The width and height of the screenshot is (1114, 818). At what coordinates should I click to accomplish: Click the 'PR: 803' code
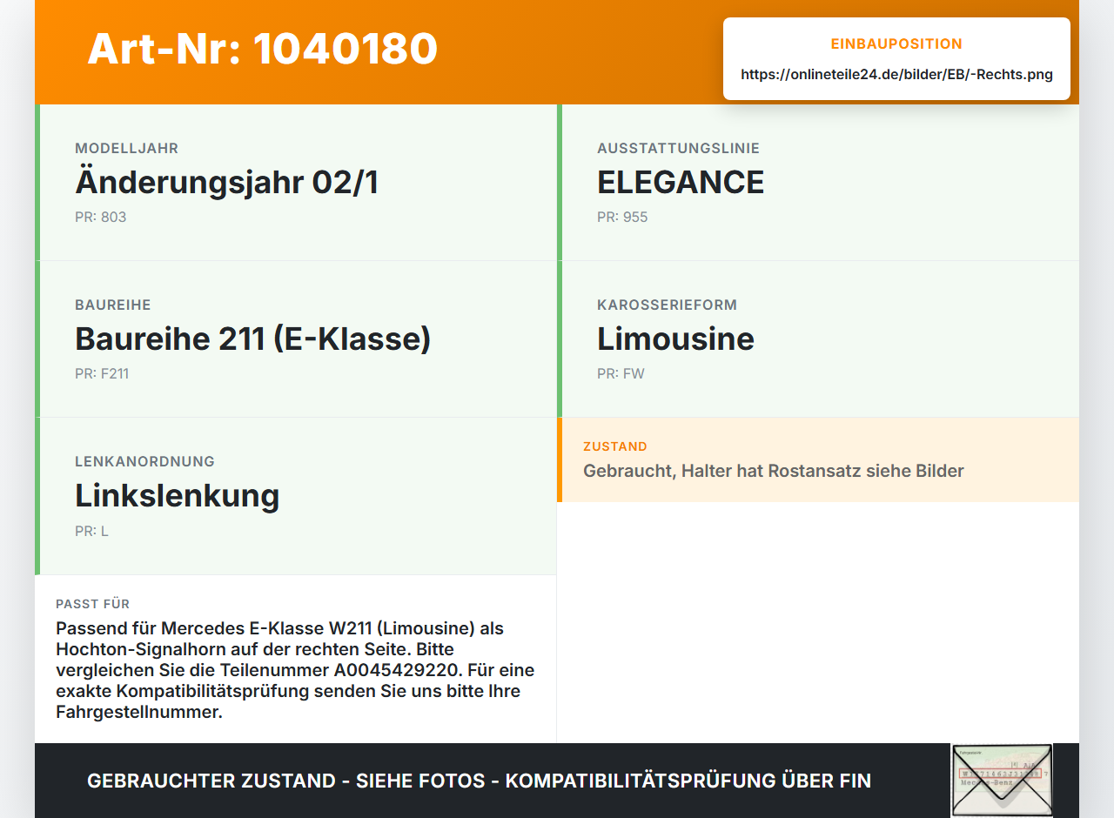pyautogui.click(x=101, y=217)
